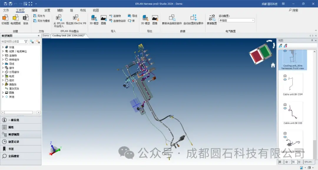Viewport: 318px width, 170px height.
Task: Import wires (导线)
Action: point(132,16)
